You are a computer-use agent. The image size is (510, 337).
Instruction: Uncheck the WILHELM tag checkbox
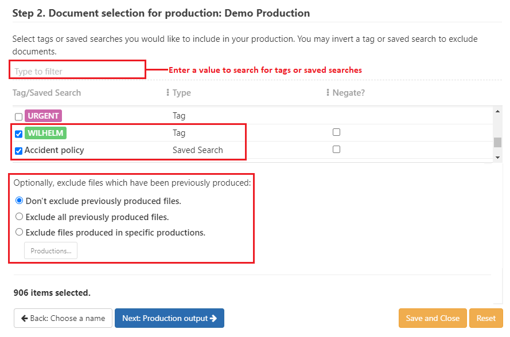18,133
